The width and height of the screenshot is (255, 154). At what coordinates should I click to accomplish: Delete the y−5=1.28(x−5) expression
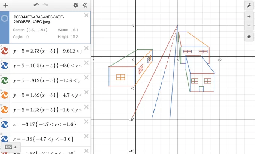[87, 107]
